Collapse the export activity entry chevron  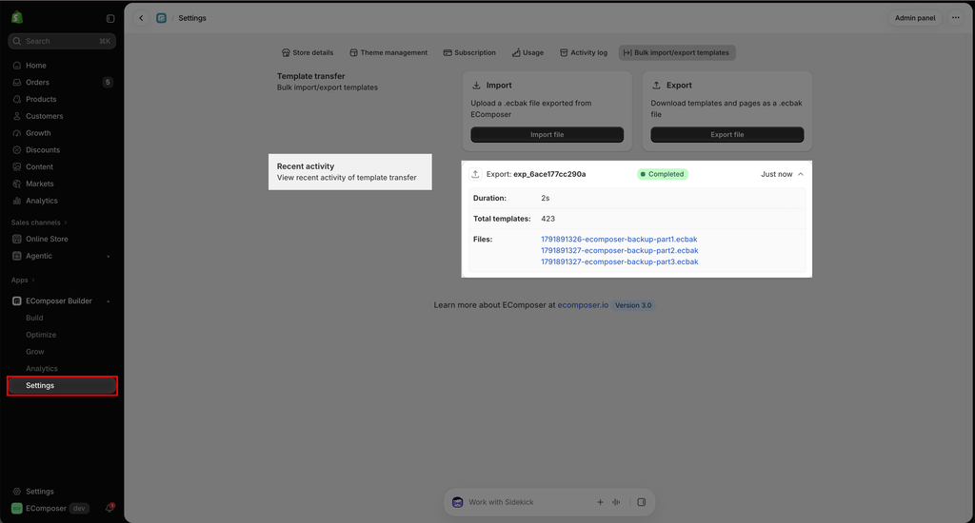(x=801, y=174)
